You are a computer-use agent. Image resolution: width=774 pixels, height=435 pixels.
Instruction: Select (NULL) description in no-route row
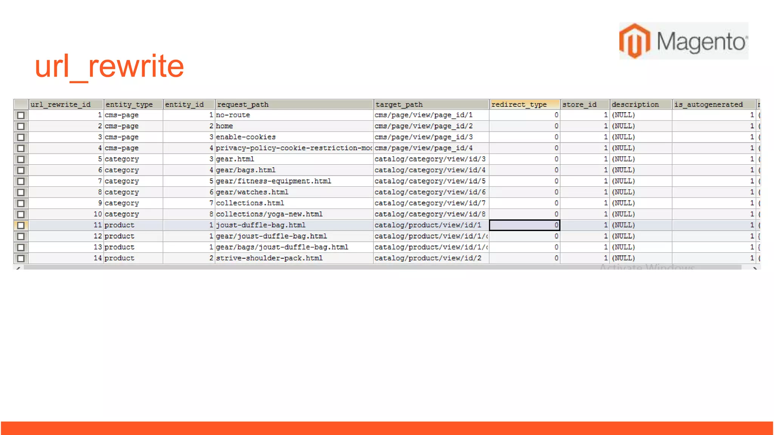click(641, 115)
